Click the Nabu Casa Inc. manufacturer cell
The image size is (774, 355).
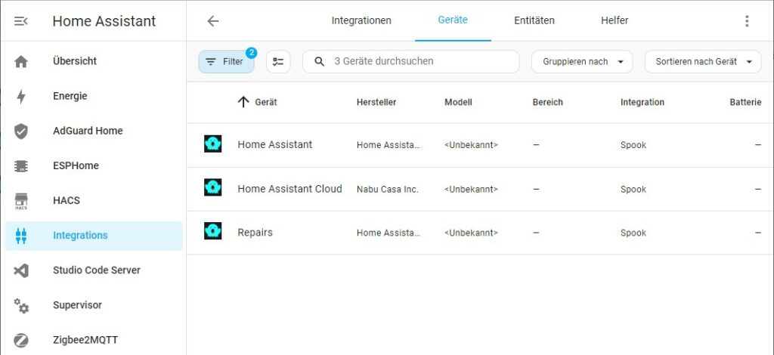pos(388,190)
